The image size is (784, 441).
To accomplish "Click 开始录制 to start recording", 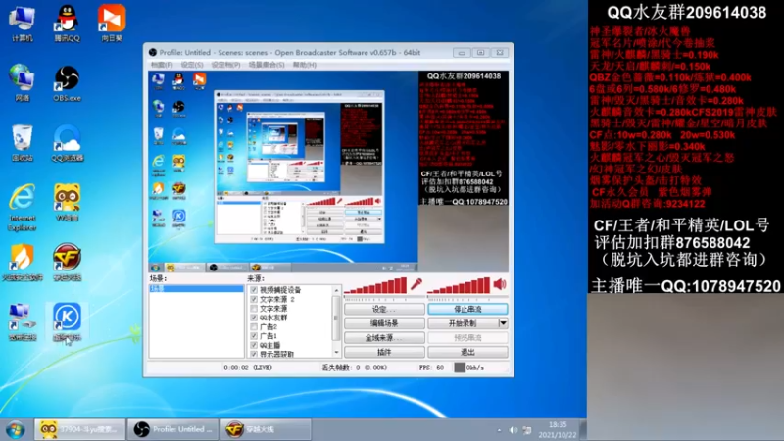I will click(x=463, y=323).
